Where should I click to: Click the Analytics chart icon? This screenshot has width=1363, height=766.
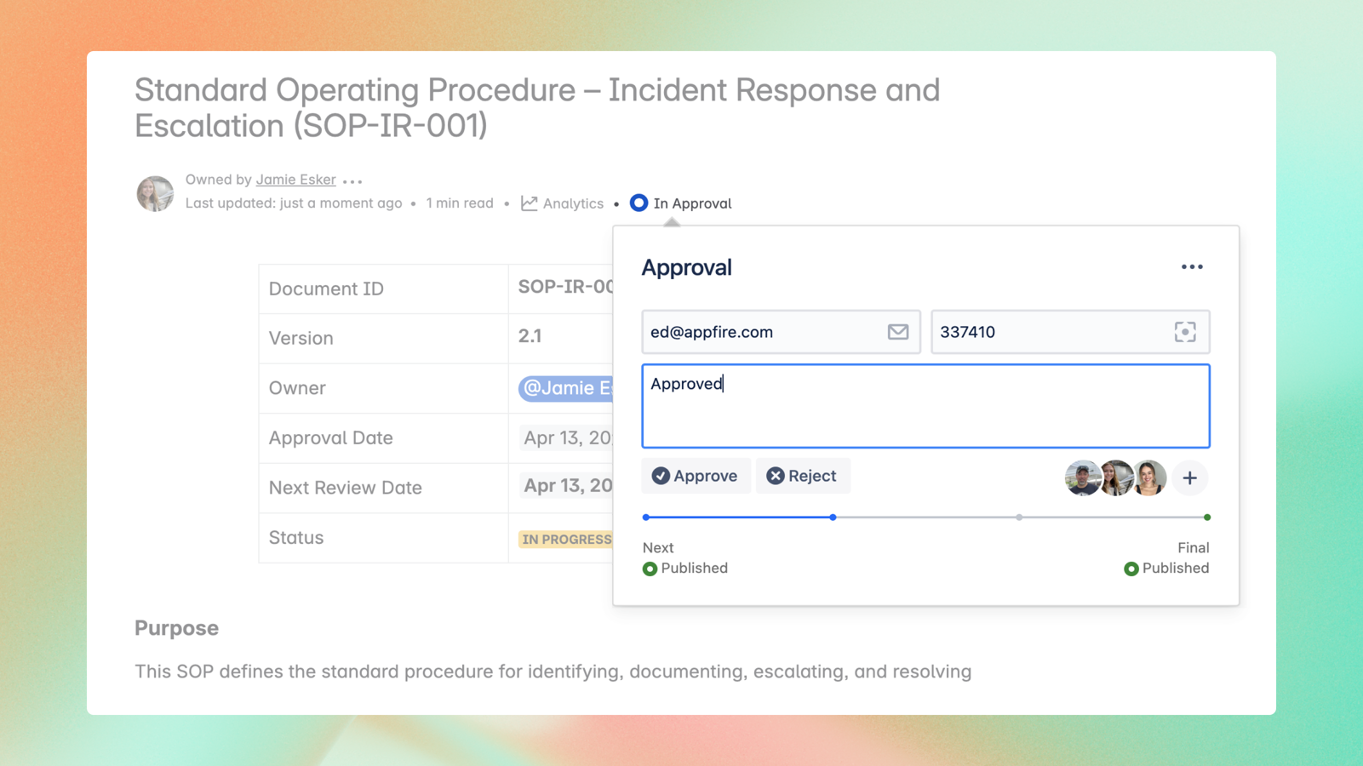tap(530, 203)
